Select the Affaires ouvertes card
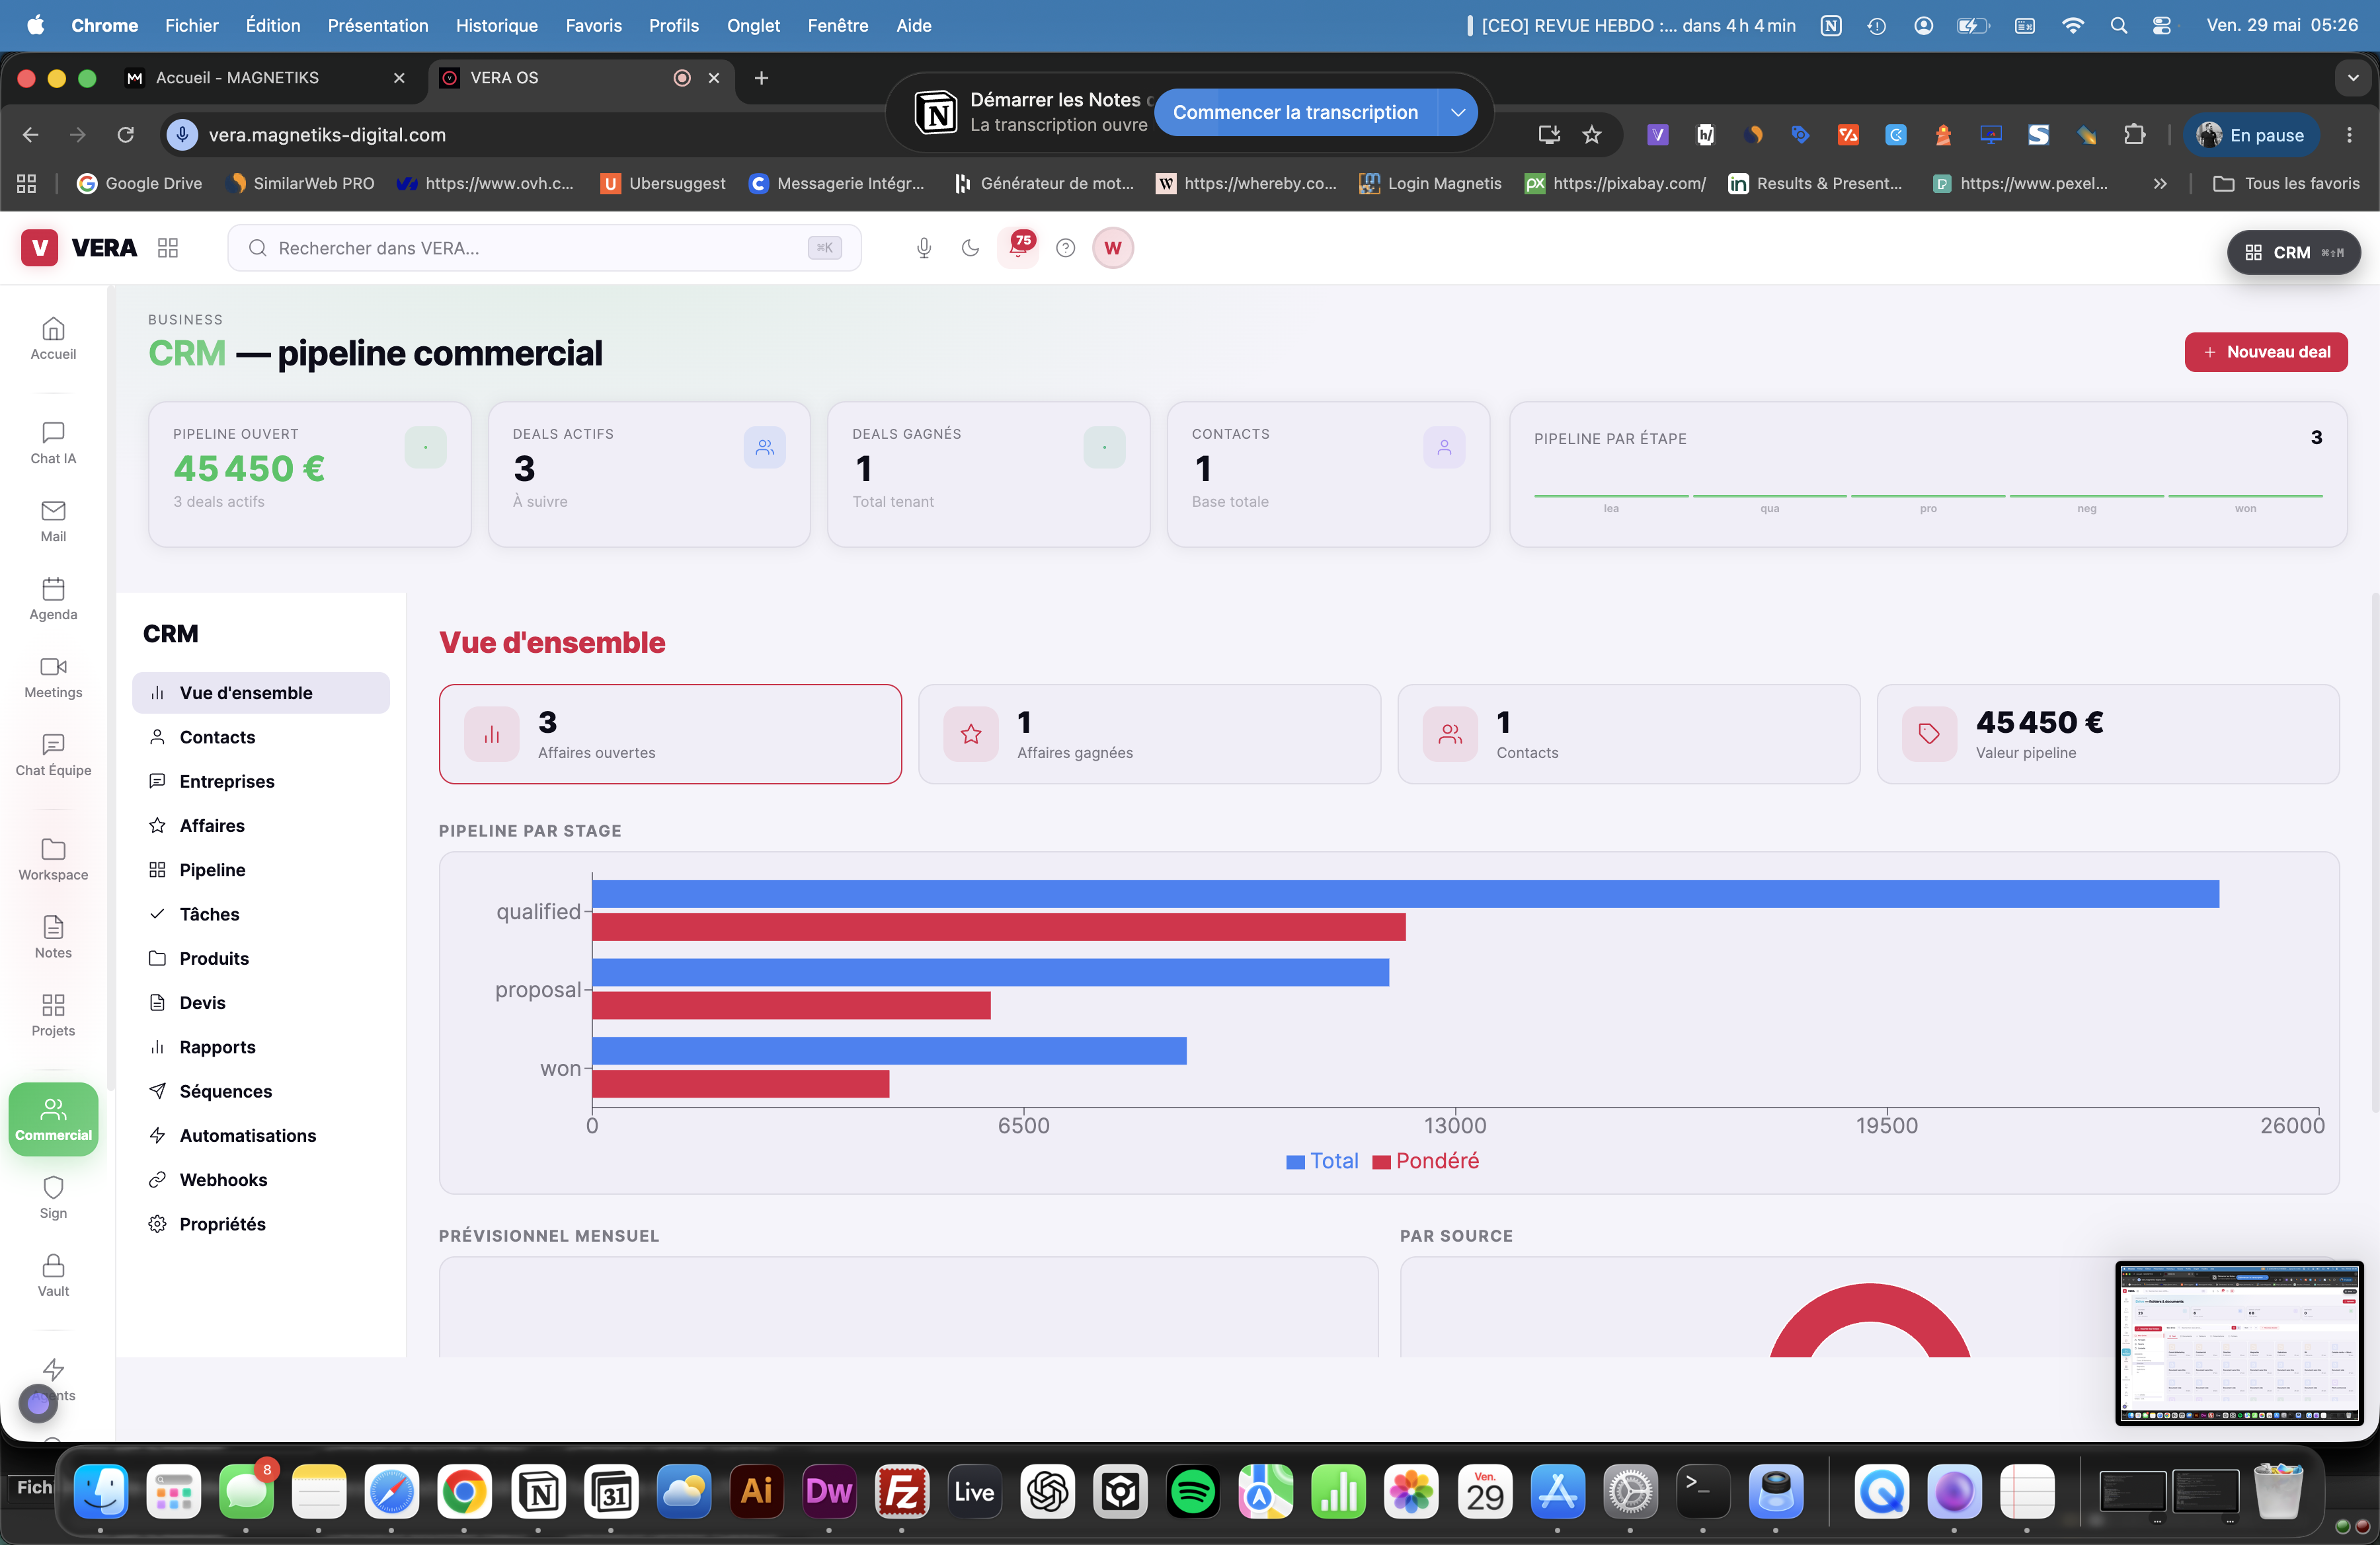 tap(670, 734)
